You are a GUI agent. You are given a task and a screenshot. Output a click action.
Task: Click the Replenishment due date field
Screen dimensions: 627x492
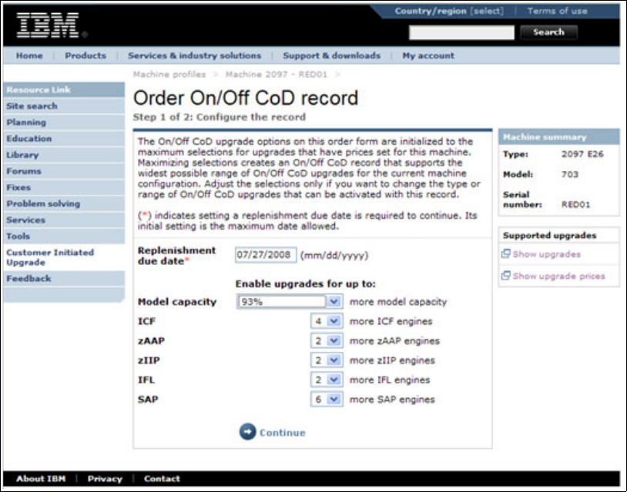[x=266, y=255]
